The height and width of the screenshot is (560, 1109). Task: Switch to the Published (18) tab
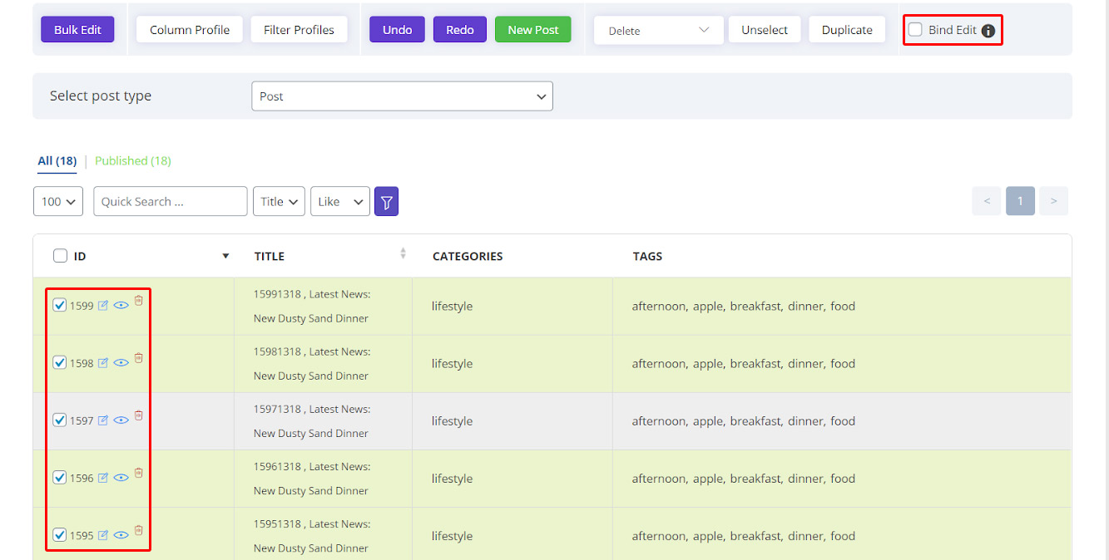(x=133, y=161)
